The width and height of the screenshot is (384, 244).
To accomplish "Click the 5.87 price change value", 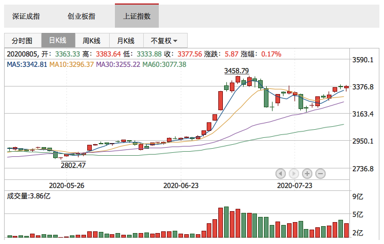I will tap(232, 54).
